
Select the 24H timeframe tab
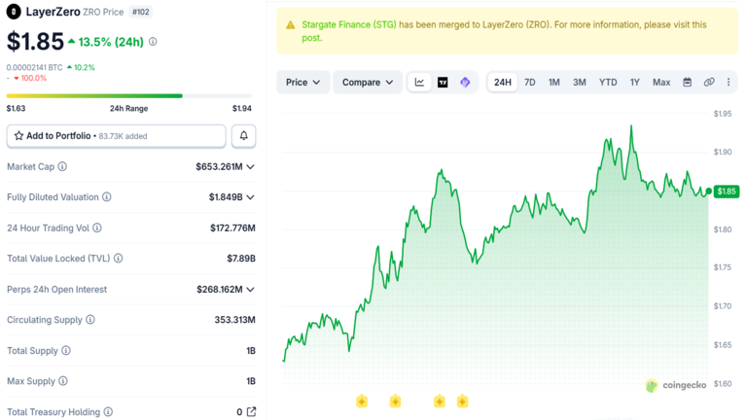click(503, 83)
